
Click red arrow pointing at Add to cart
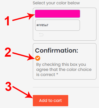coord(23,92)
